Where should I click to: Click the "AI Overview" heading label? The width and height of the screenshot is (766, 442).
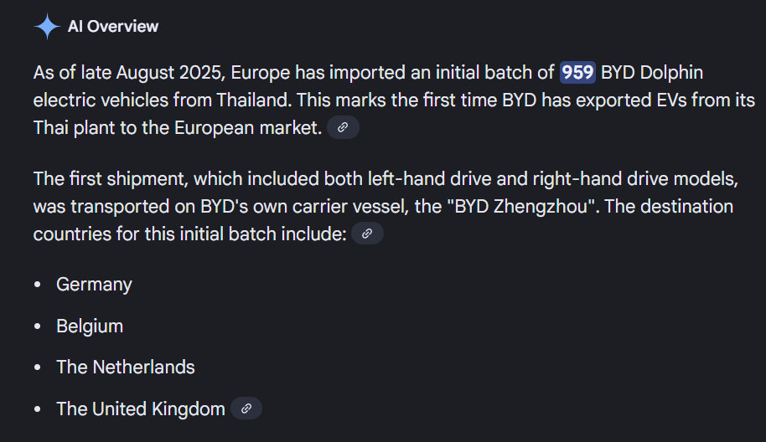click(x=112, y=27)
